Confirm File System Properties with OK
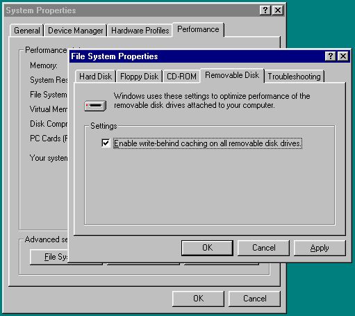 pos(207,248)
